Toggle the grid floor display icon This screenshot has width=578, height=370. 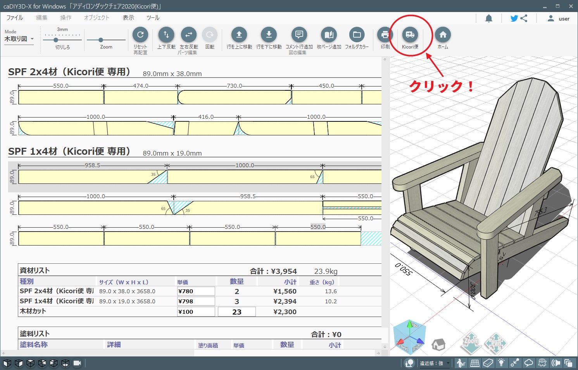[x=475, y=363]
